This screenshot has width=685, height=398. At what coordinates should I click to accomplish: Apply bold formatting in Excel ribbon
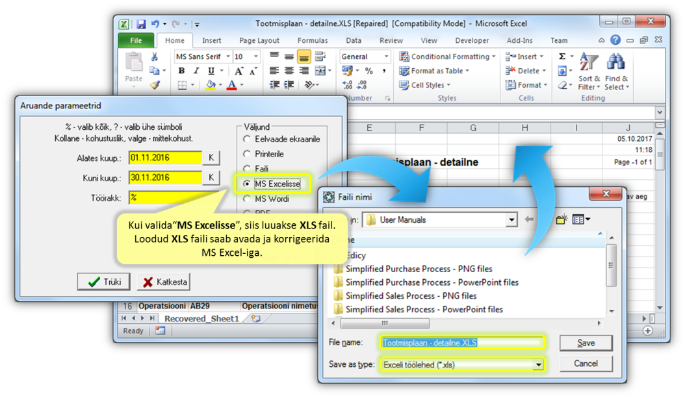181,71
